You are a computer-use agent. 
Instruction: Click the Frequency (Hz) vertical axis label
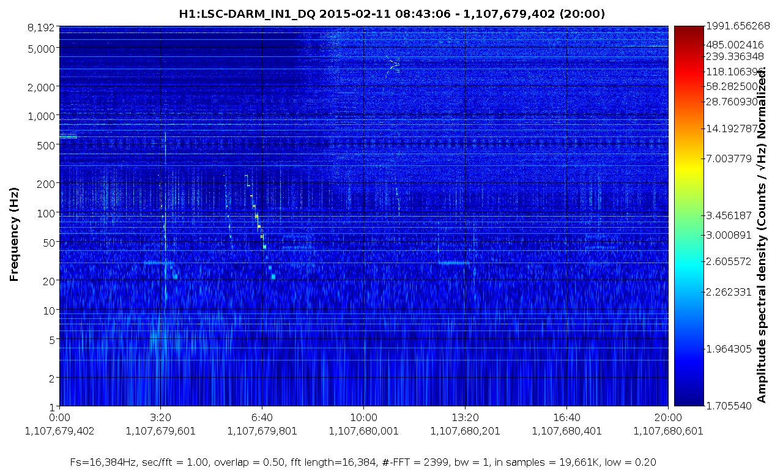point(14,234)
